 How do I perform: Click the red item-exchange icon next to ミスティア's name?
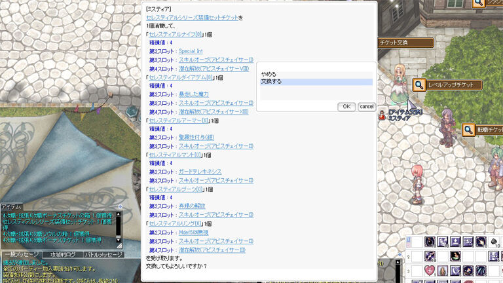pyautogui.click(x=382, y=115)
